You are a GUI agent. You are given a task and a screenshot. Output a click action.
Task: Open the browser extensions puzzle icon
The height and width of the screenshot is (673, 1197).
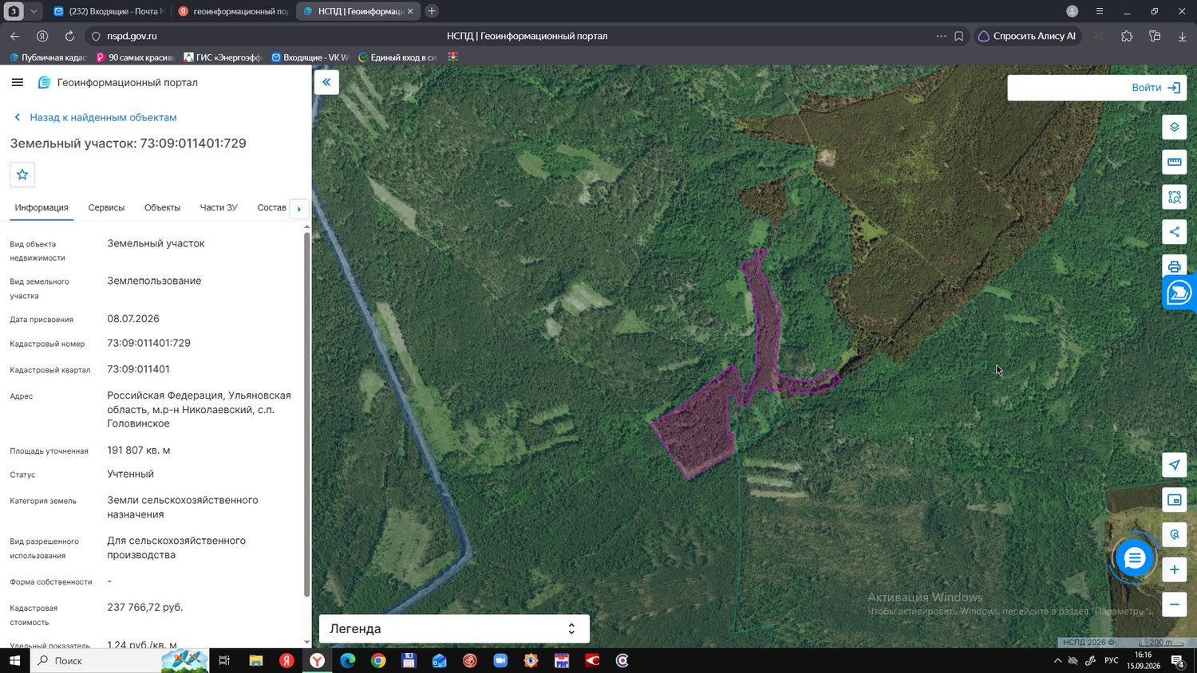1127,36
